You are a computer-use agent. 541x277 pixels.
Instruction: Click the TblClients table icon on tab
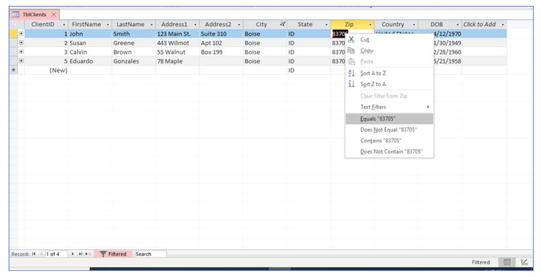point(15,15)
